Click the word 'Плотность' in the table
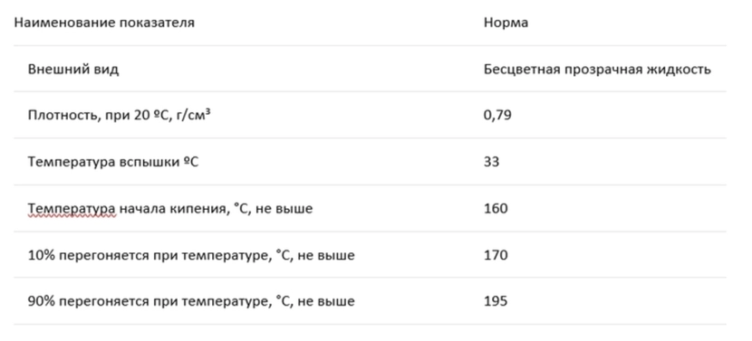The height and width of the screenshot is (341, 752). [63, 116]
